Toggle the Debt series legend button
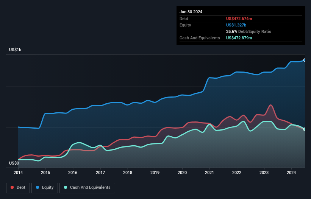Screen dimensions: 311x199 (18, 188)
